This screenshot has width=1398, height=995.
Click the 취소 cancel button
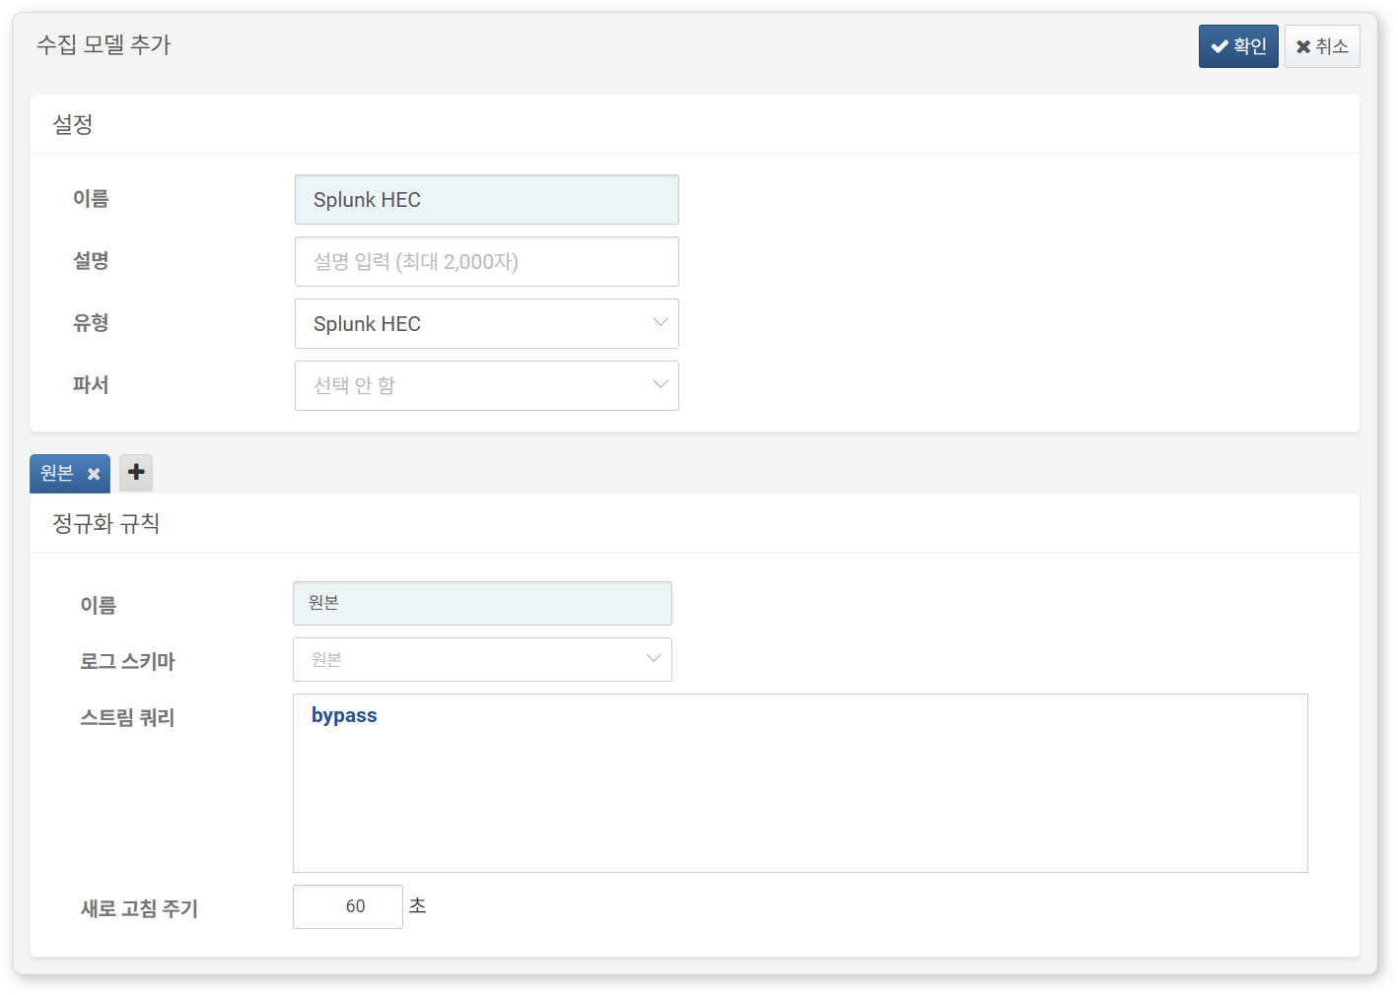tap(1322, 46)
